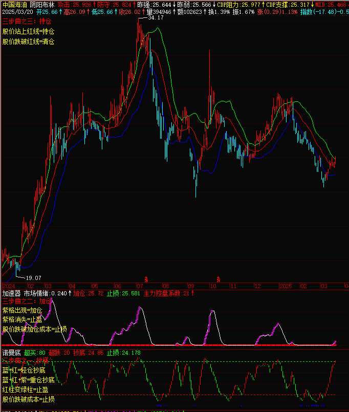The width and height of the screenshot is (349, 412).
Task: Click the 防守:25.824 value
Action: [x=114, y=5]
